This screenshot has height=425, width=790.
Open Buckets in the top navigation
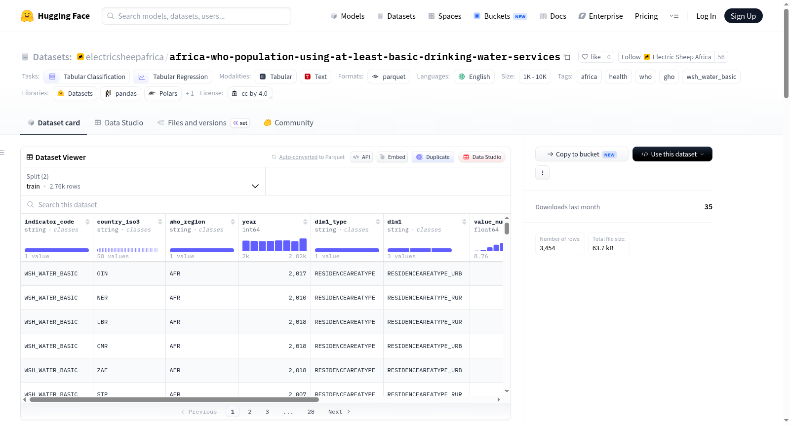[x=500, y=16]
